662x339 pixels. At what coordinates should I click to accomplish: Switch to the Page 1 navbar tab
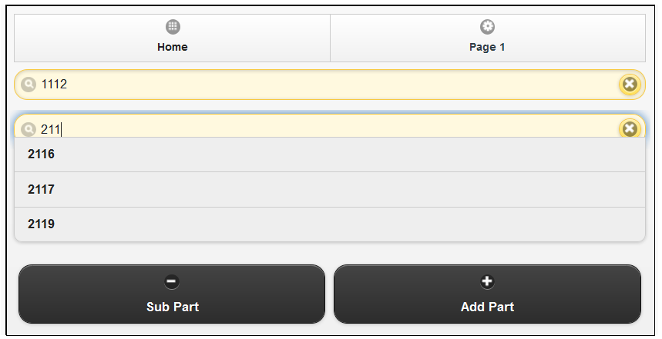click(488, 38)
